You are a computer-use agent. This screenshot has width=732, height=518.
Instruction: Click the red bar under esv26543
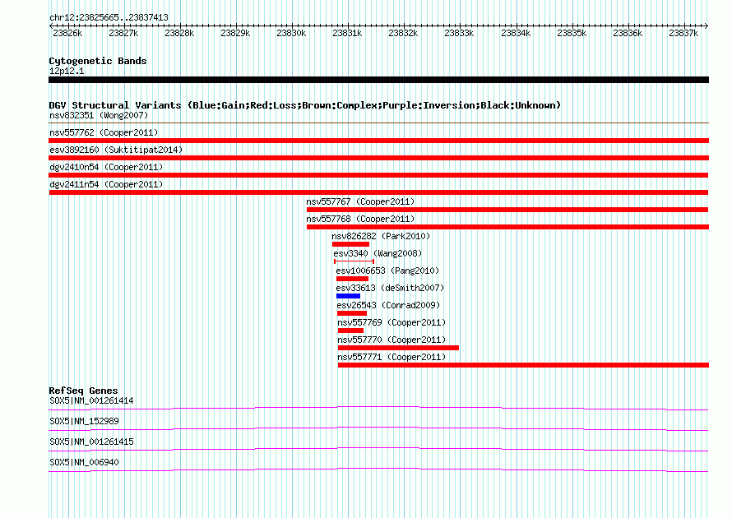pyautogui.click(x=352, y=313)
